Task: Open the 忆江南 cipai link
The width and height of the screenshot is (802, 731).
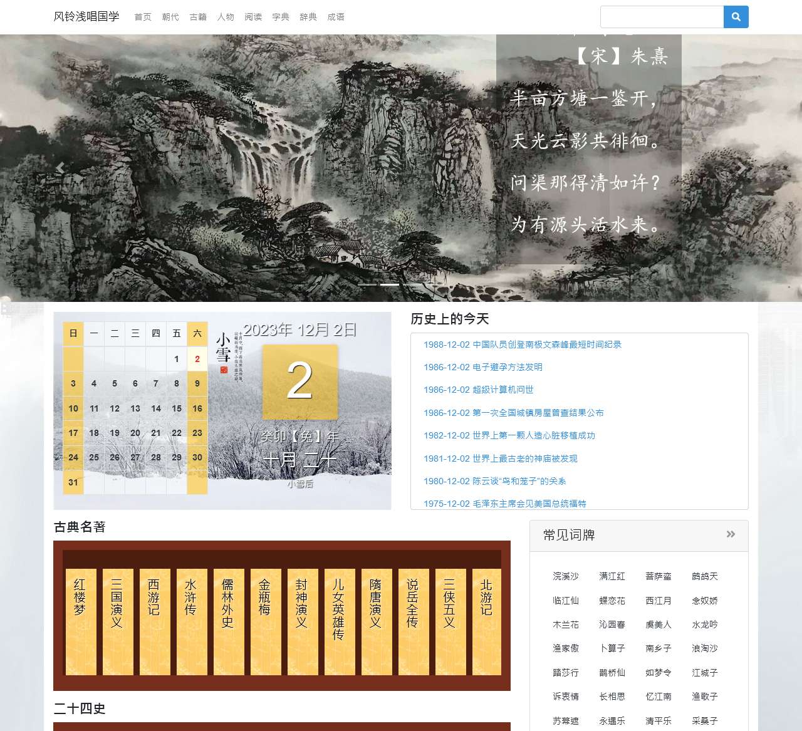Action: tap(659, 697)
